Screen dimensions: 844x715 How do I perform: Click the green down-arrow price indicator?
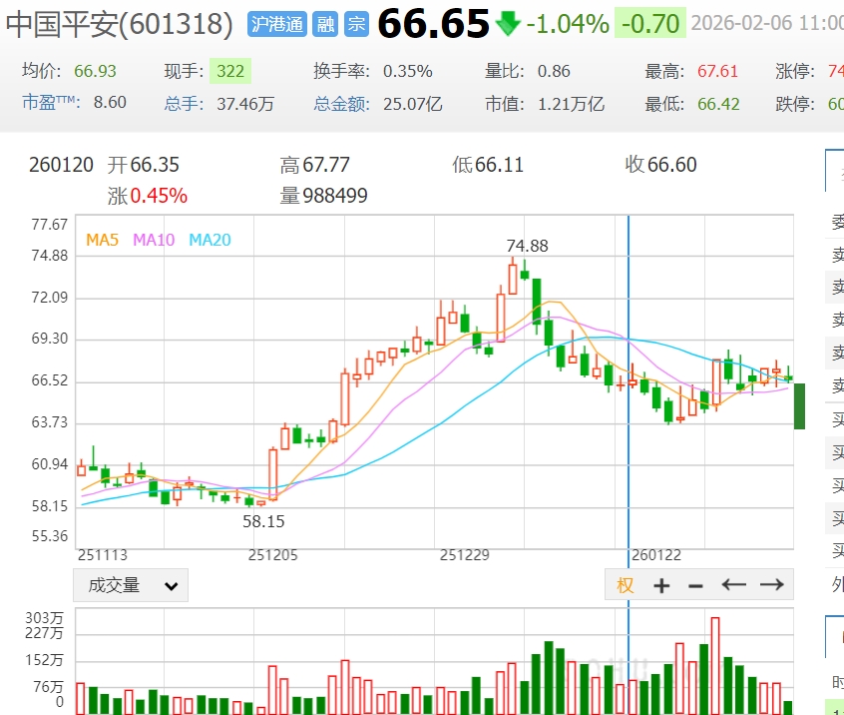pyautogui.click(x=508, y=24)
